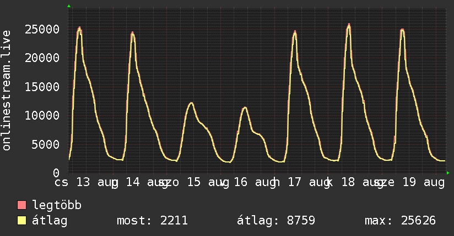Click the onlinestream.live vertical axis title
The image size is (454, 236).
pos(6,91)
